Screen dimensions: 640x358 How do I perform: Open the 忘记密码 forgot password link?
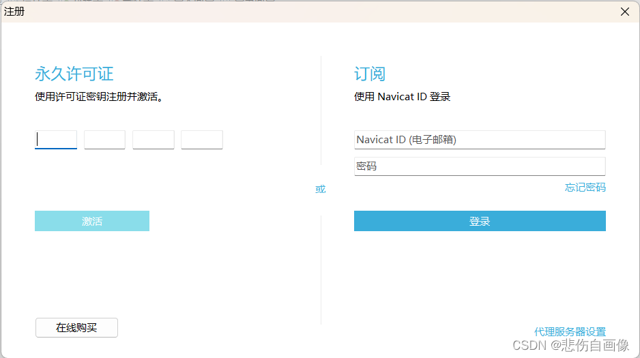(x=585, y=188)
